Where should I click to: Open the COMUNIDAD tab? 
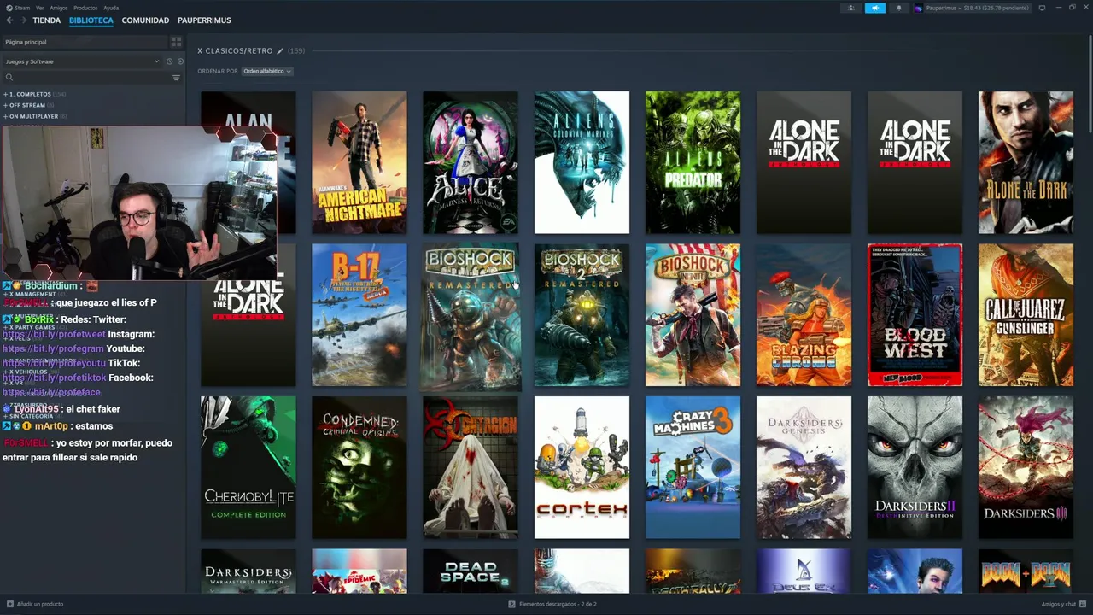coord(145,20)
